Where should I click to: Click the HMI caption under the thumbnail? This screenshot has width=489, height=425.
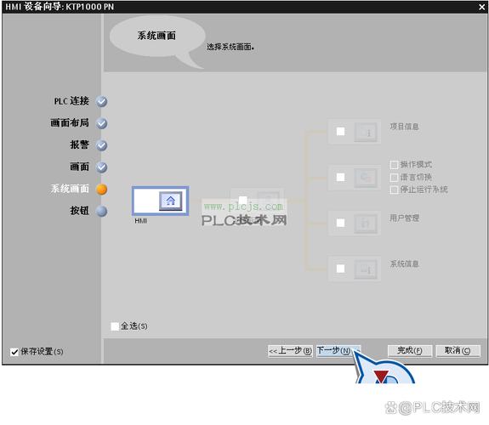pos(140,221)
